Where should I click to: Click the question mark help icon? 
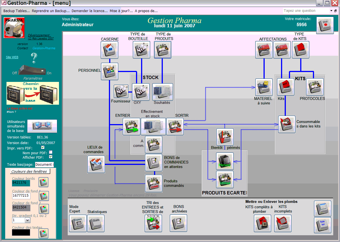click(x=34, y=59)
